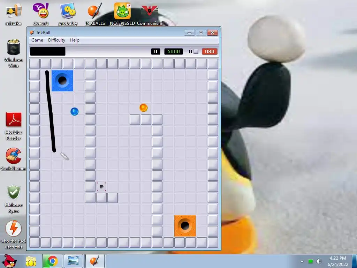Click the red bird Start button
The image size is (357, 268).
(x=9, y=261)
